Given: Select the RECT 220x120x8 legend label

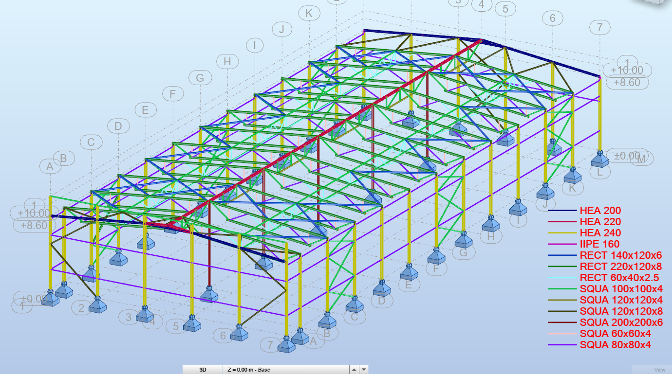Looking at the screenshot, I should [x=621, y=267].
